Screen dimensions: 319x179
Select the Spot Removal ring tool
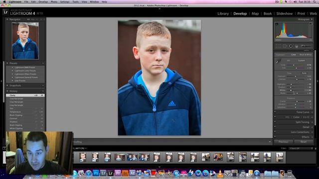point(285,46)
